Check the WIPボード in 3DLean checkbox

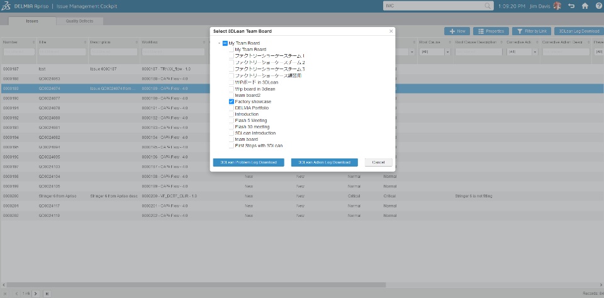pyautogui.click(x=231, y=82)
